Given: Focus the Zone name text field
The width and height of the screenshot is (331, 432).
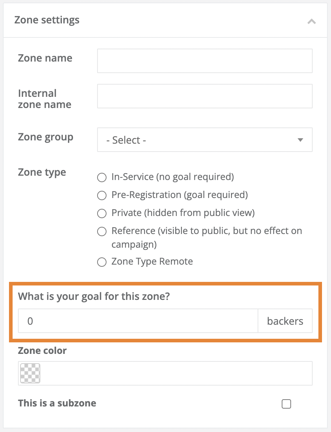Looking at the screenshot, I should point(204,61).
